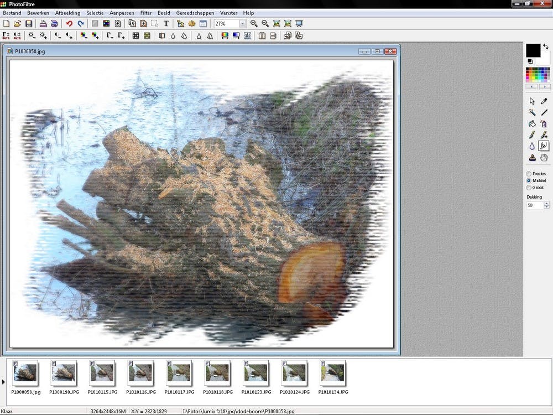Viewport: 553px width, 415px height.
Task: Click the black foreground color swatch
Action: (533, 50)
